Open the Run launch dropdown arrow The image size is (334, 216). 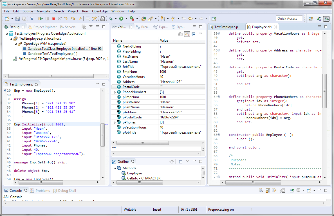click(x=126, y=19)
